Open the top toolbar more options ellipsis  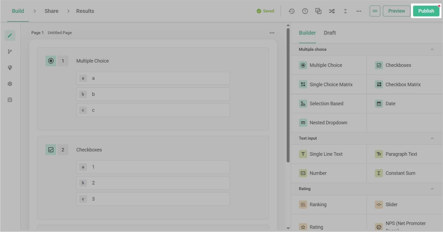pyautogui.click(x=359, y=11)
